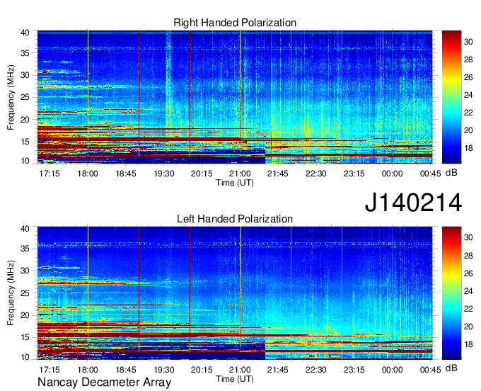Click the lower plot's color scale bar
The image size is (481, 391).
point(451,293)
